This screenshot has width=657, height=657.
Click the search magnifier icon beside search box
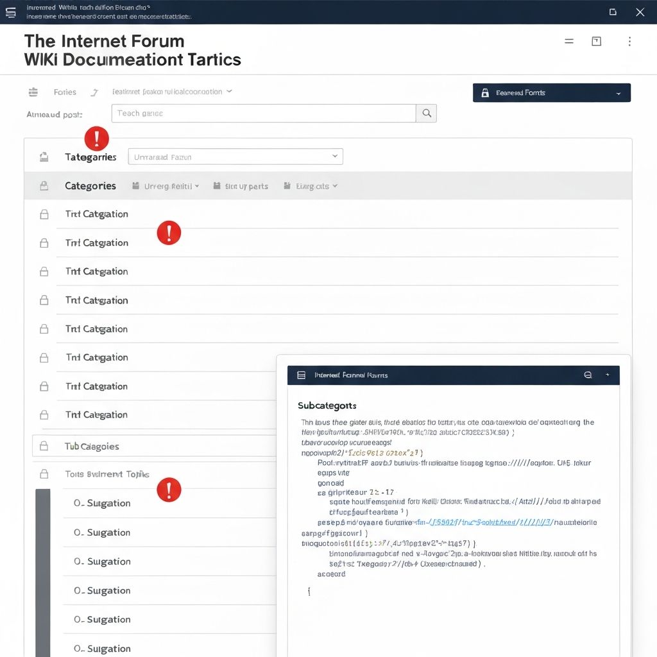pos(426,114)
